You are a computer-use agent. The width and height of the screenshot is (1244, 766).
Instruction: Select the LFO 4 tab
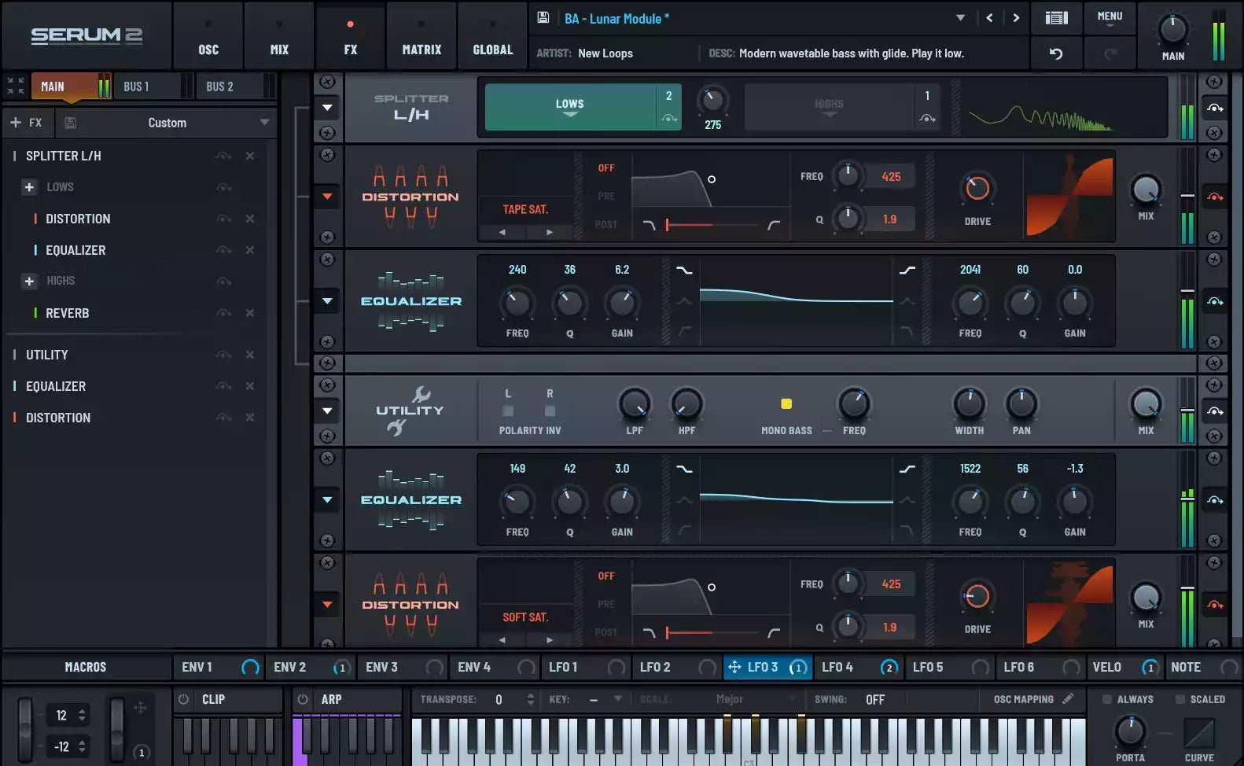(859, 667)
